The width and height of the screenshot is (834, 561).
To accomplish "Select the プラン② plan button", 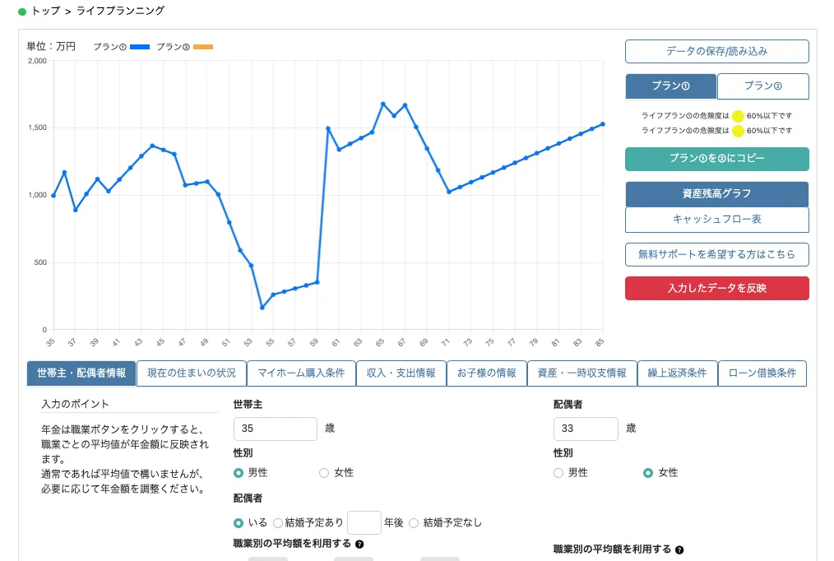I will tap(763, 86).
